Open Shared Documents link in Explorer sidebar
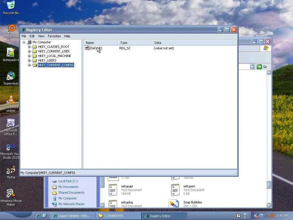 [x=71, y=192]
